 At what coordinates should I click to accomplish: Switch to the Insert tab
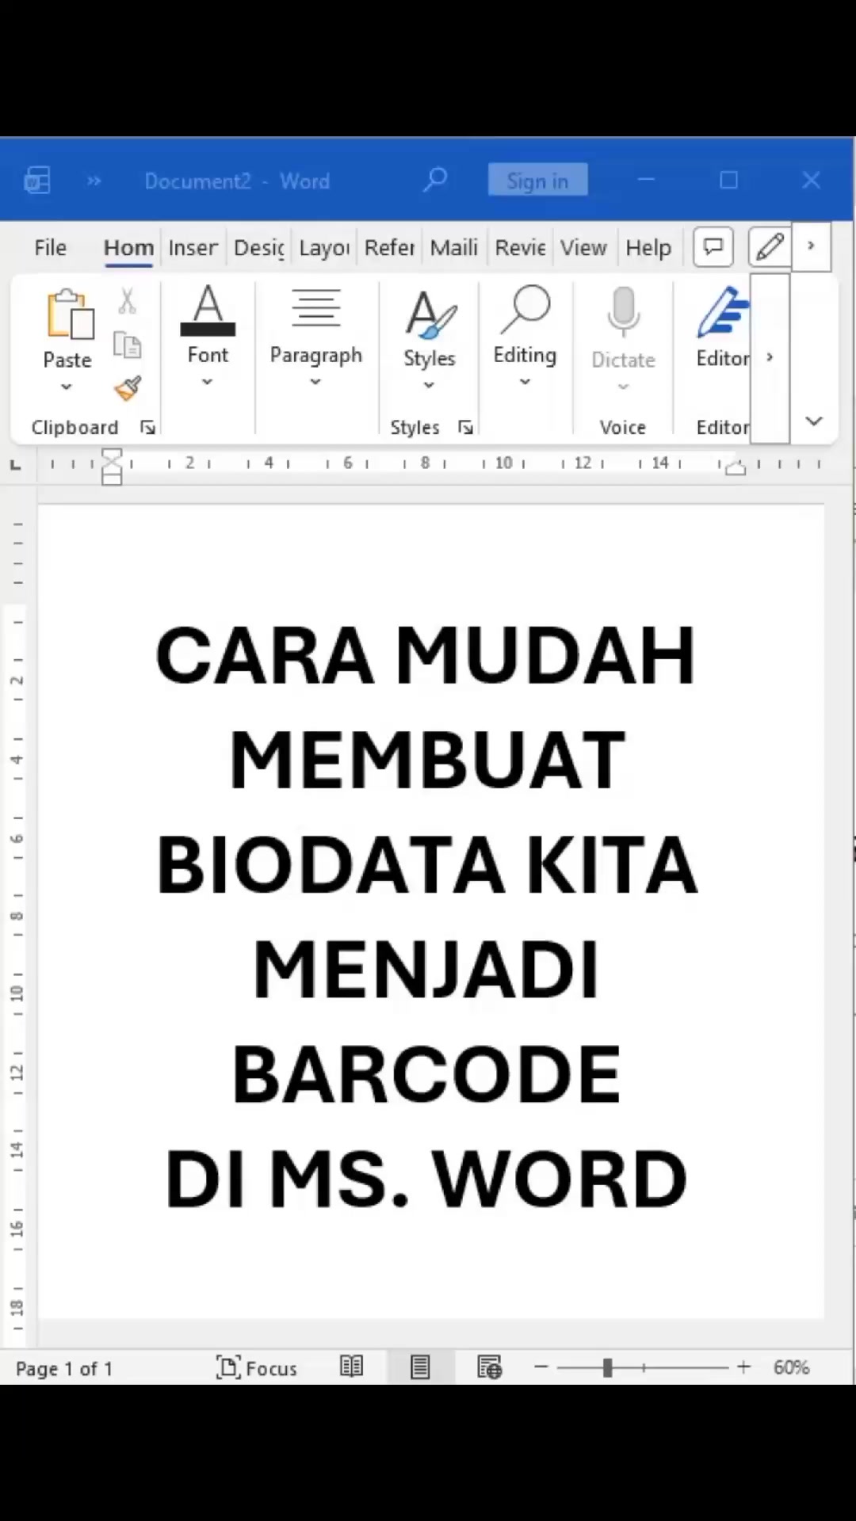(193, 247)
